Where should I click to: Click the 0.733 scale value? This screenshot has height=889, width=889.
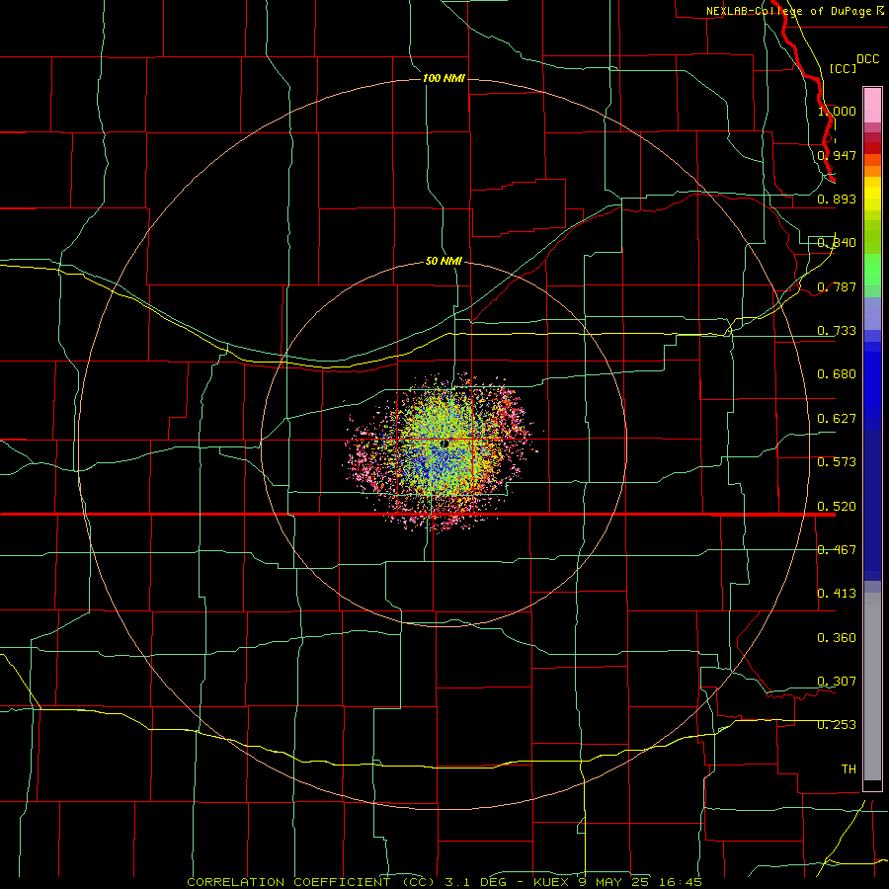[837, 331]
